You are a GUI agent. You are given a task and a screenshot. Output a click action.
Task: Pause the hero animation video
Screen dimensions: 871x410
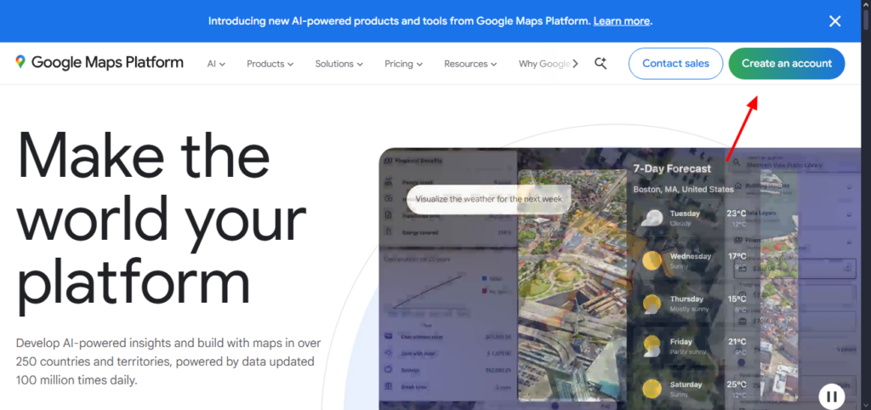click(x=832, y=396)
